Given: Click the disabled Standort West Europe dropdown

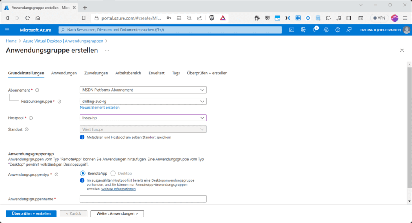Looking at the screenshot, I should coord(143,129).
